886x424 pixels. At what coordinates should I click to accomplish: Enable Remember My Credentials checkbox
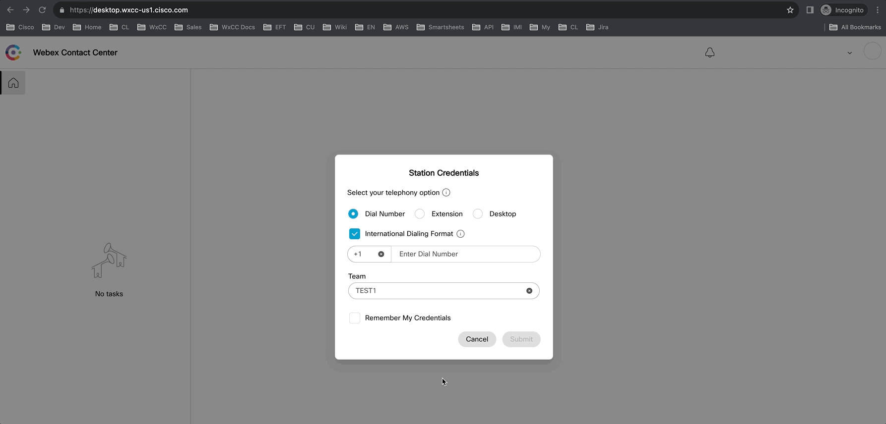point(354,318)
